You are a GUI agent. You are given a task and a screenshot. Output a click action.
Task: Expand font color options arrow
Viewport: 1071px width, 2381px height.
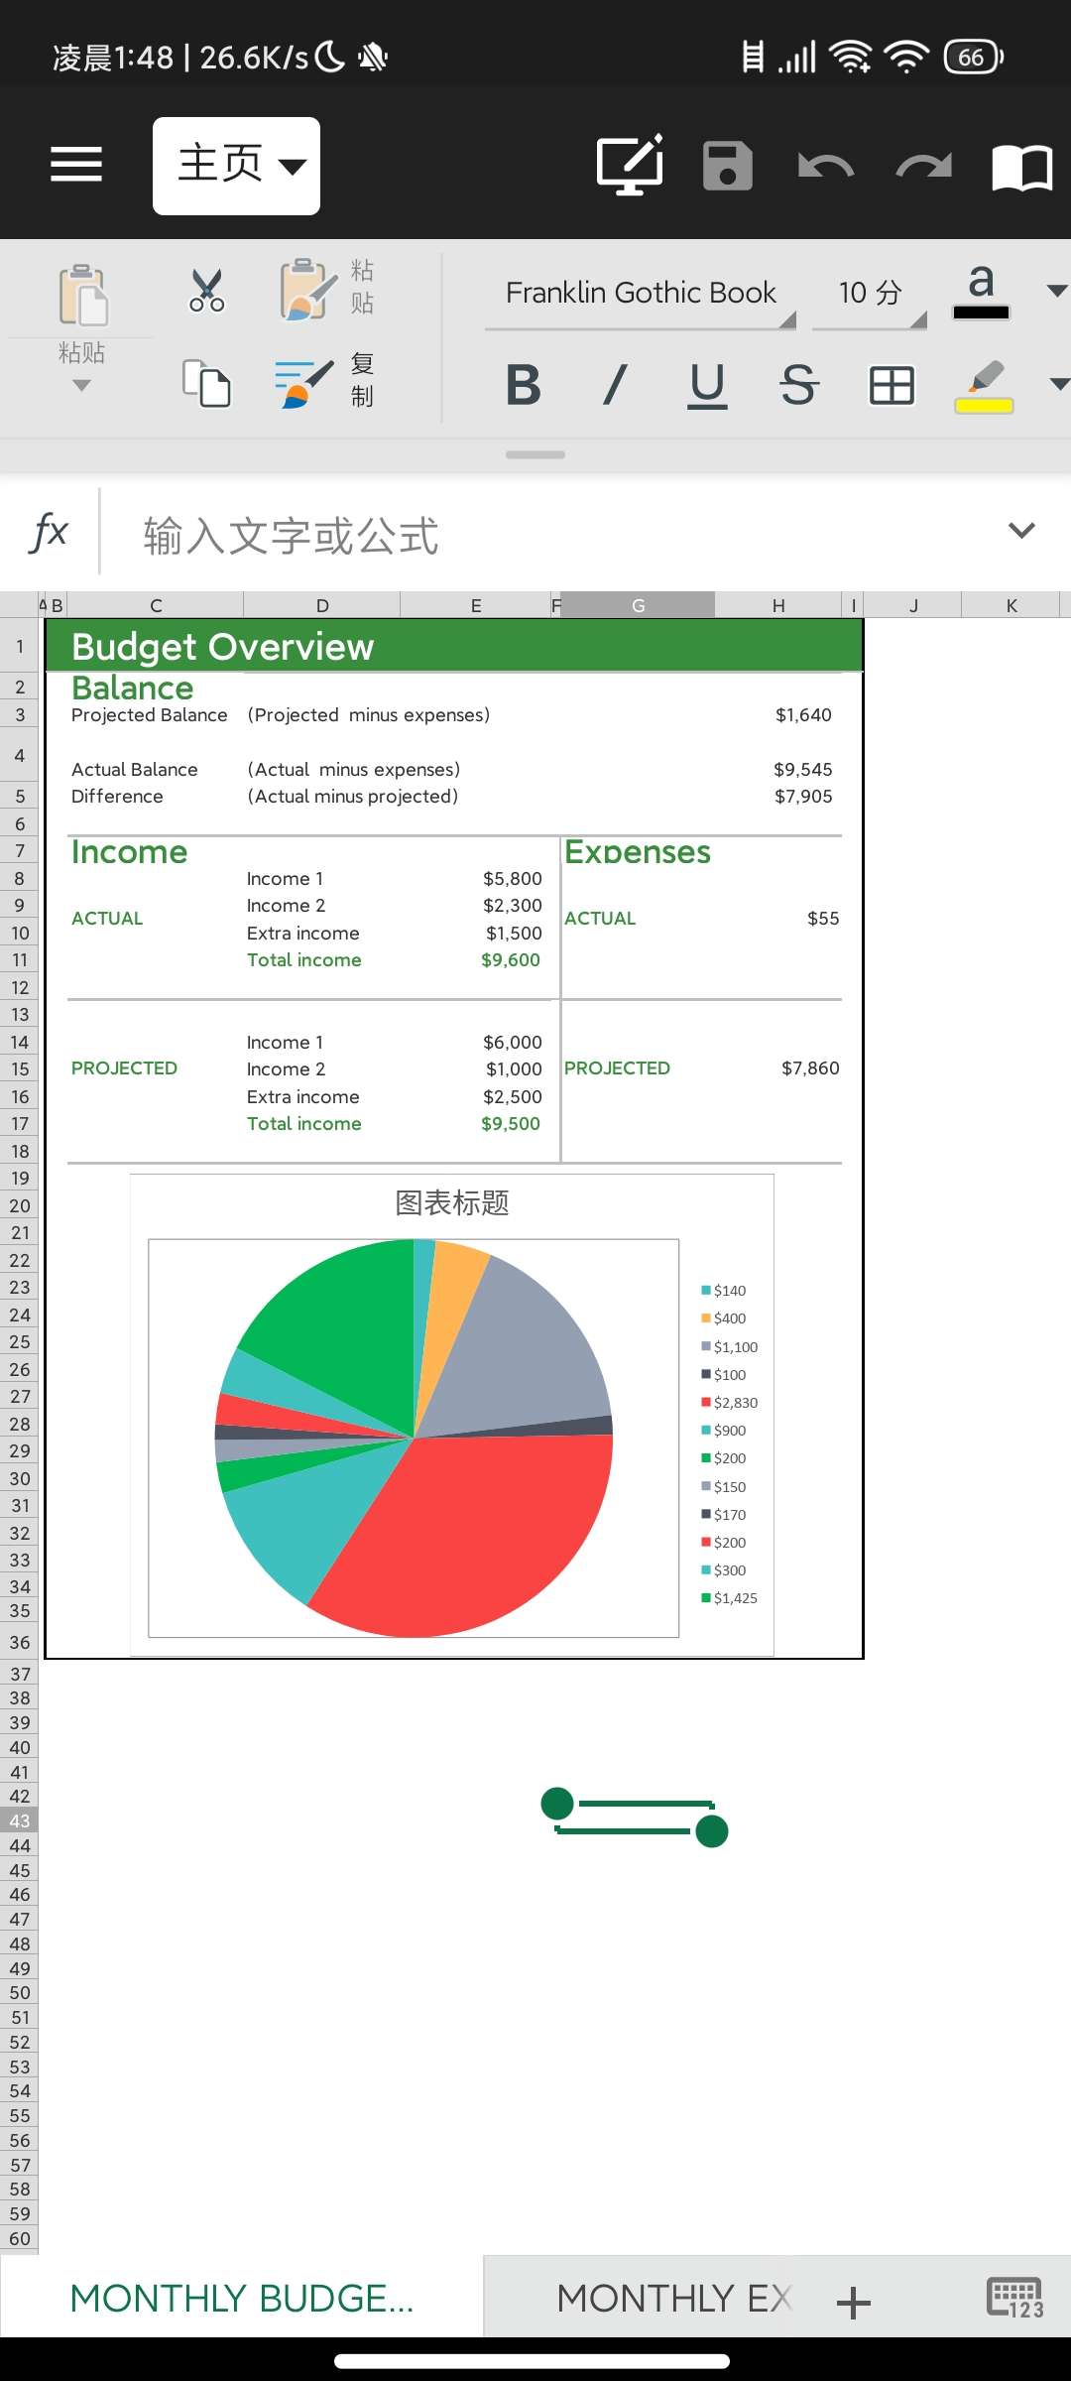[x=1057, y=291]
